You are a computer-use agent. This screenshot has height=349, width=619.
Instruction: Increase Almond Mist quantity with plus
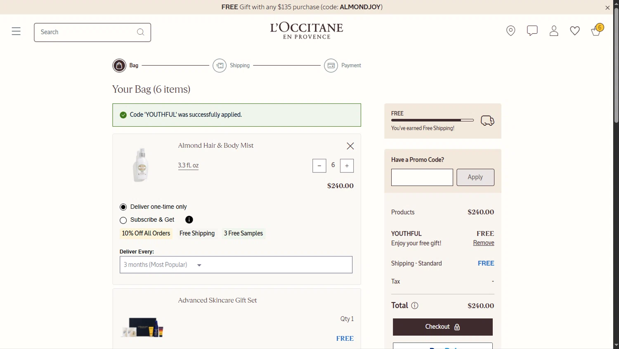[x=347, y=166]
